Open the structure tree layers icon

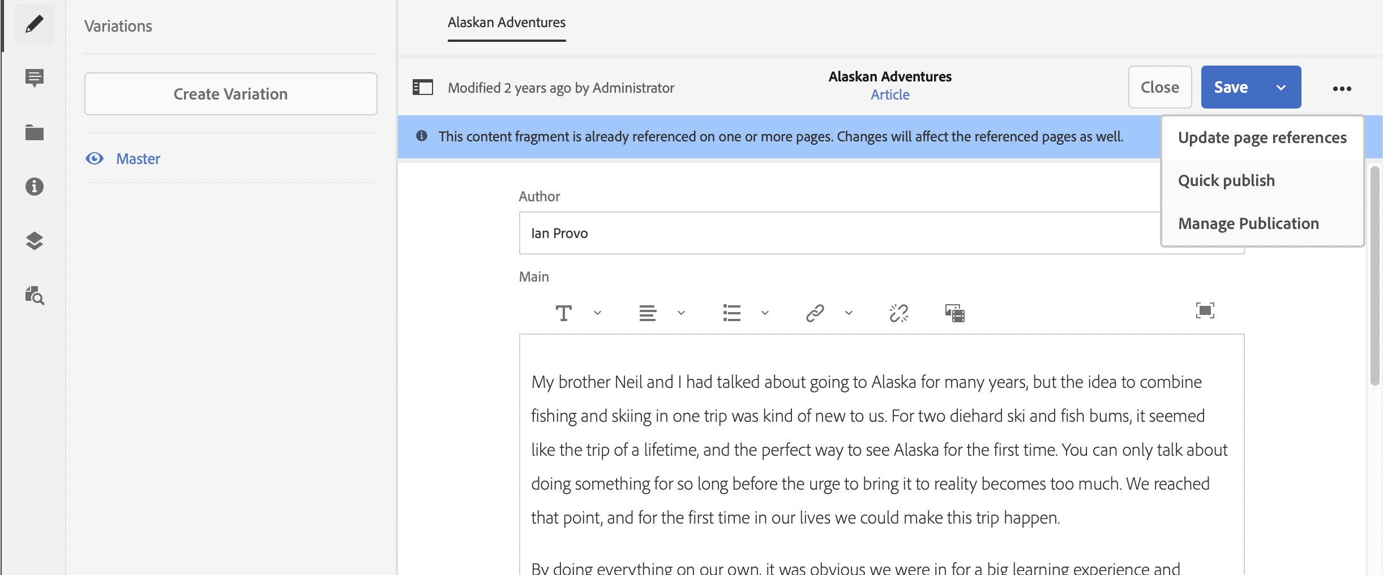(35, 241)
